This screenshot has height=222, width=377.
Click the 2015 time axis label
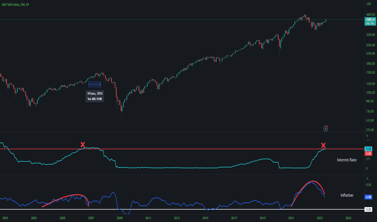(205, 218)
